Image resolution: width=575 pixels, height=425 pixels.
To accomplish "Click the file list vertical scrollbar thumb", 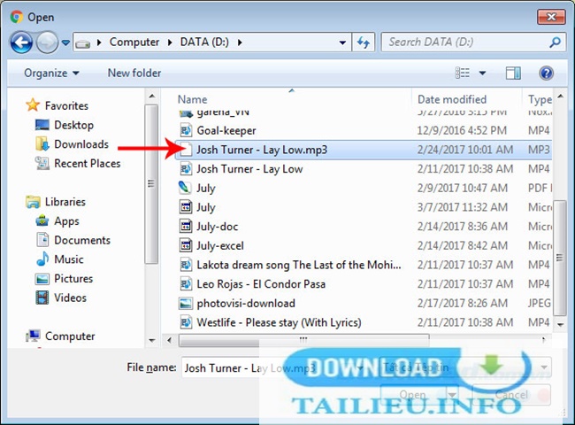I will click(559, 258).
